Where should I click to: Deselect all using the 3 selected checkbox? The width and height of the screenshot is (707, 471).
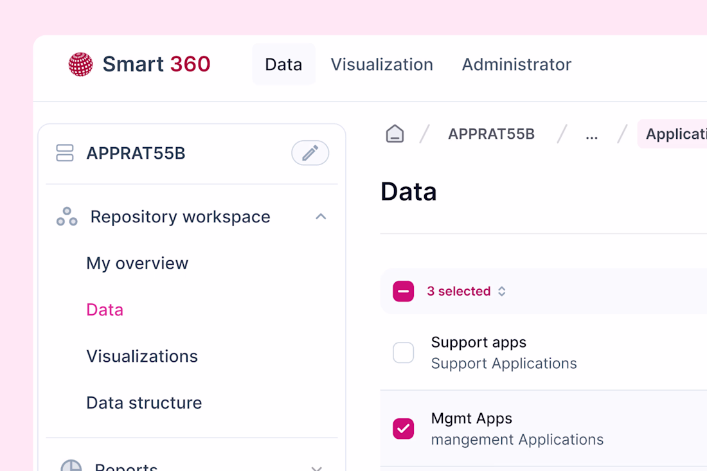tap(403, 291)
